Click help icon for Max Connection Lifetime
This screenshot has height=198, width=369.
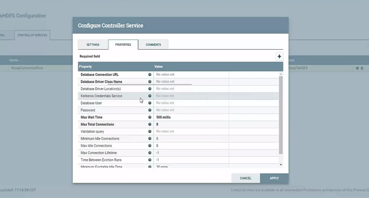[x=150, y=153]
